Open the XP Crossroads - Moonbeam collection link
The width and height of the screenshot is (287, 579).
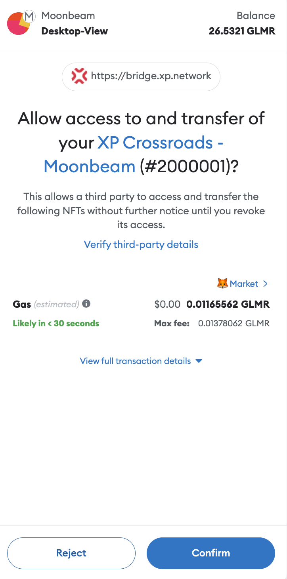pos(134,154)
